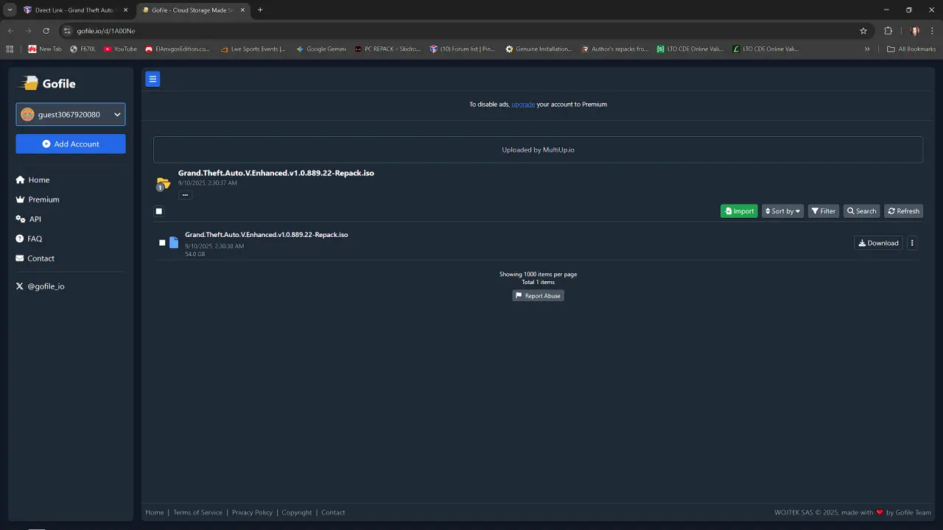Screen dimensions: 943x530
Task: Click the blue file icon of the Repack.iso row
Action: pyautogui.click(x=174, y=242)
